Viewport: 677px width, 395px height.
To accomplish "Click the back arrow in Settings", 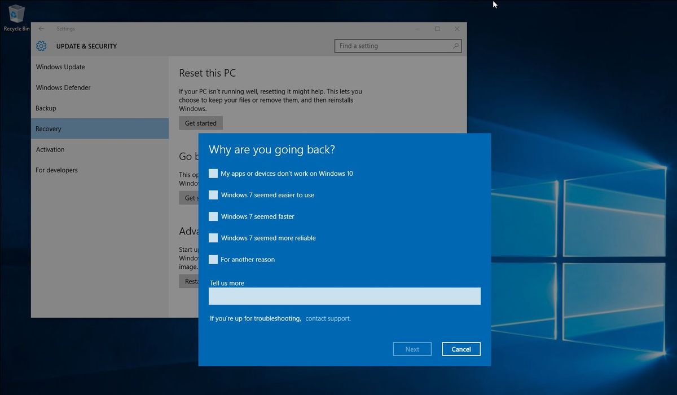I will (x=41, y=28).
